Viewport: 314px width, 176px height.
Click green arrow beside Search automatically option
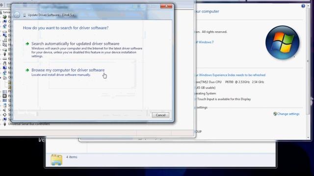(x=27, y=44)
